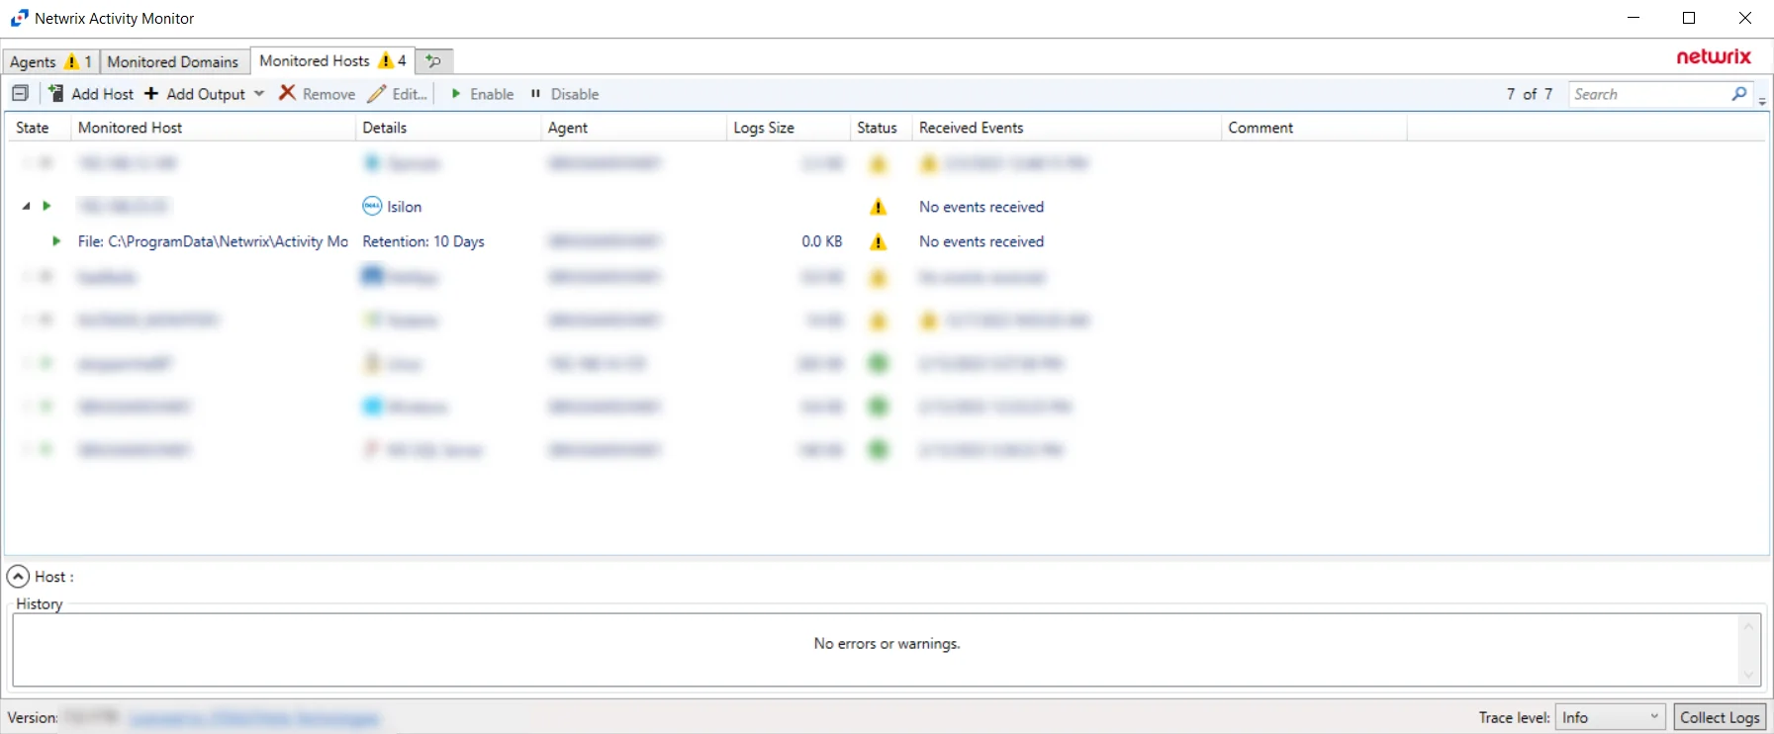This screenshot has height=734, width=1774.
Task: Click warning icon on Monitored Hosts tab
Action: pyautogui.click(x=386, y=60)
